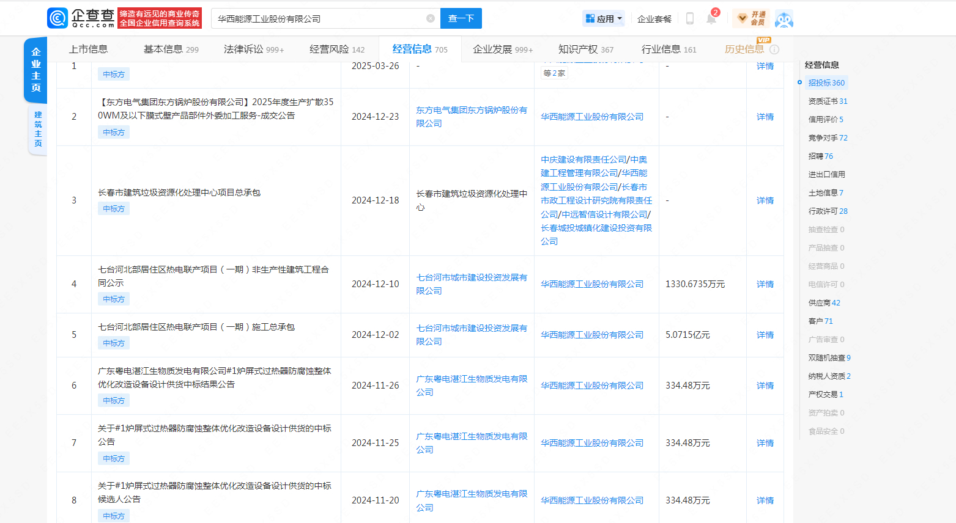Open 七台河北部居住区热电联产项目（一期）施工总承包 title
Screen dimensions: 956x523
(x=196, y=327)
